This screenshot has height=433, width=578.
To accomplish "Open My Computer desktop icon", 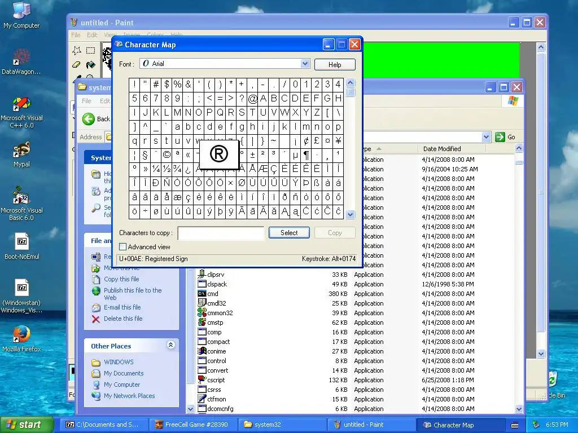I will click(x=21, y=15).
